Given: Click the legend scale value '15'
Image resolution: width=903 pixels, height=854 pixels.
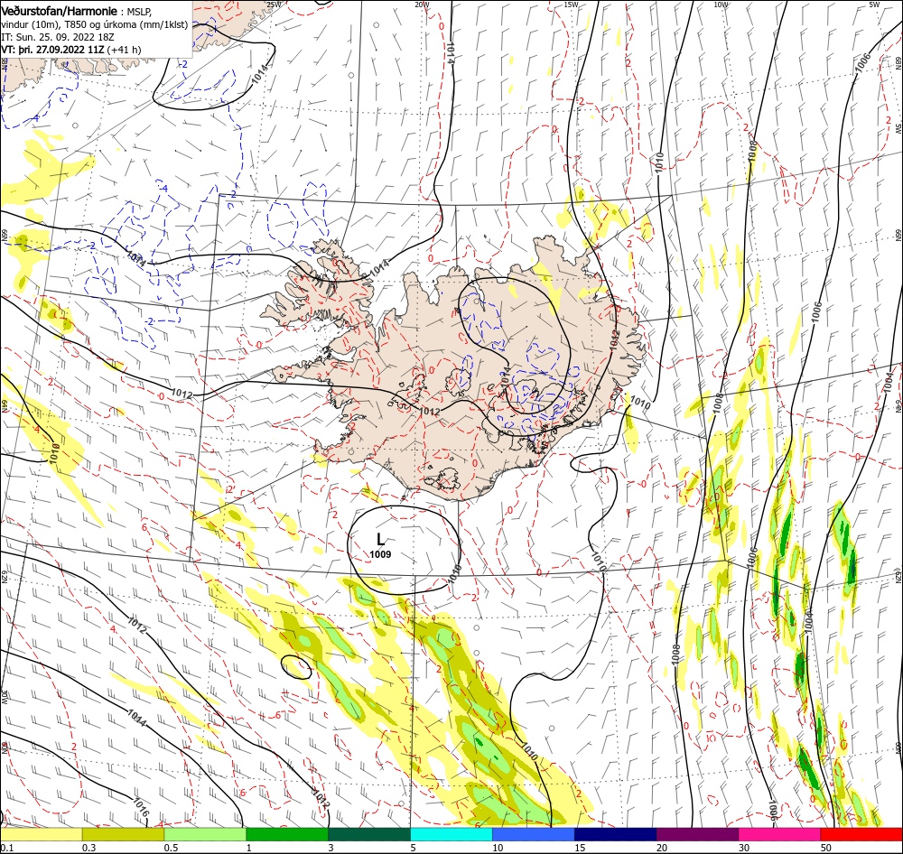Looking at the screenshot, I should click(x=580, y=848).
